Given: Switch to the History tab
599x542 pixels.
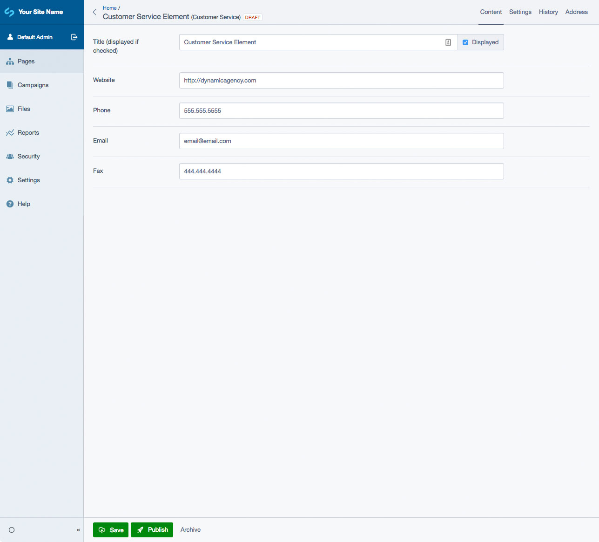Looking at the screenshot, I should click(x=548, y=12).
